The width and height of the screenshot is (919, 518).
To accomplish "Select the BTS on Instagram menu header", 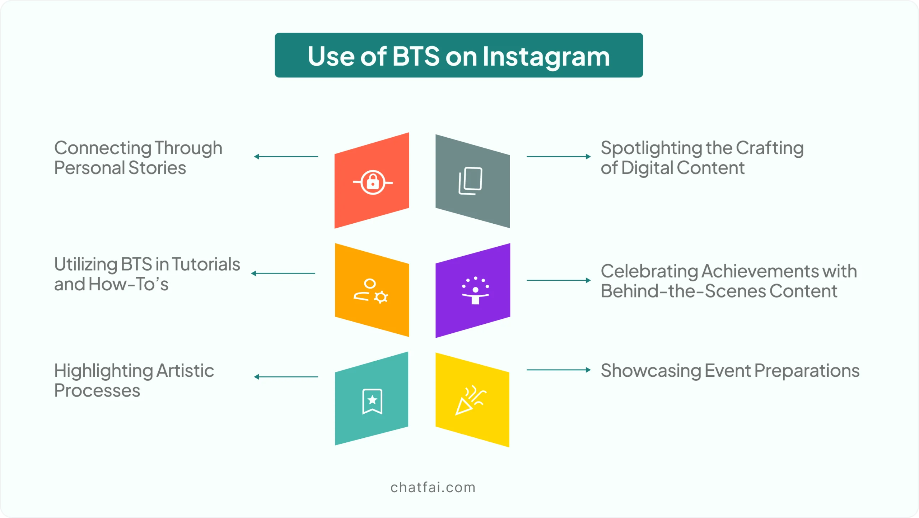I will tap(460, 56).
